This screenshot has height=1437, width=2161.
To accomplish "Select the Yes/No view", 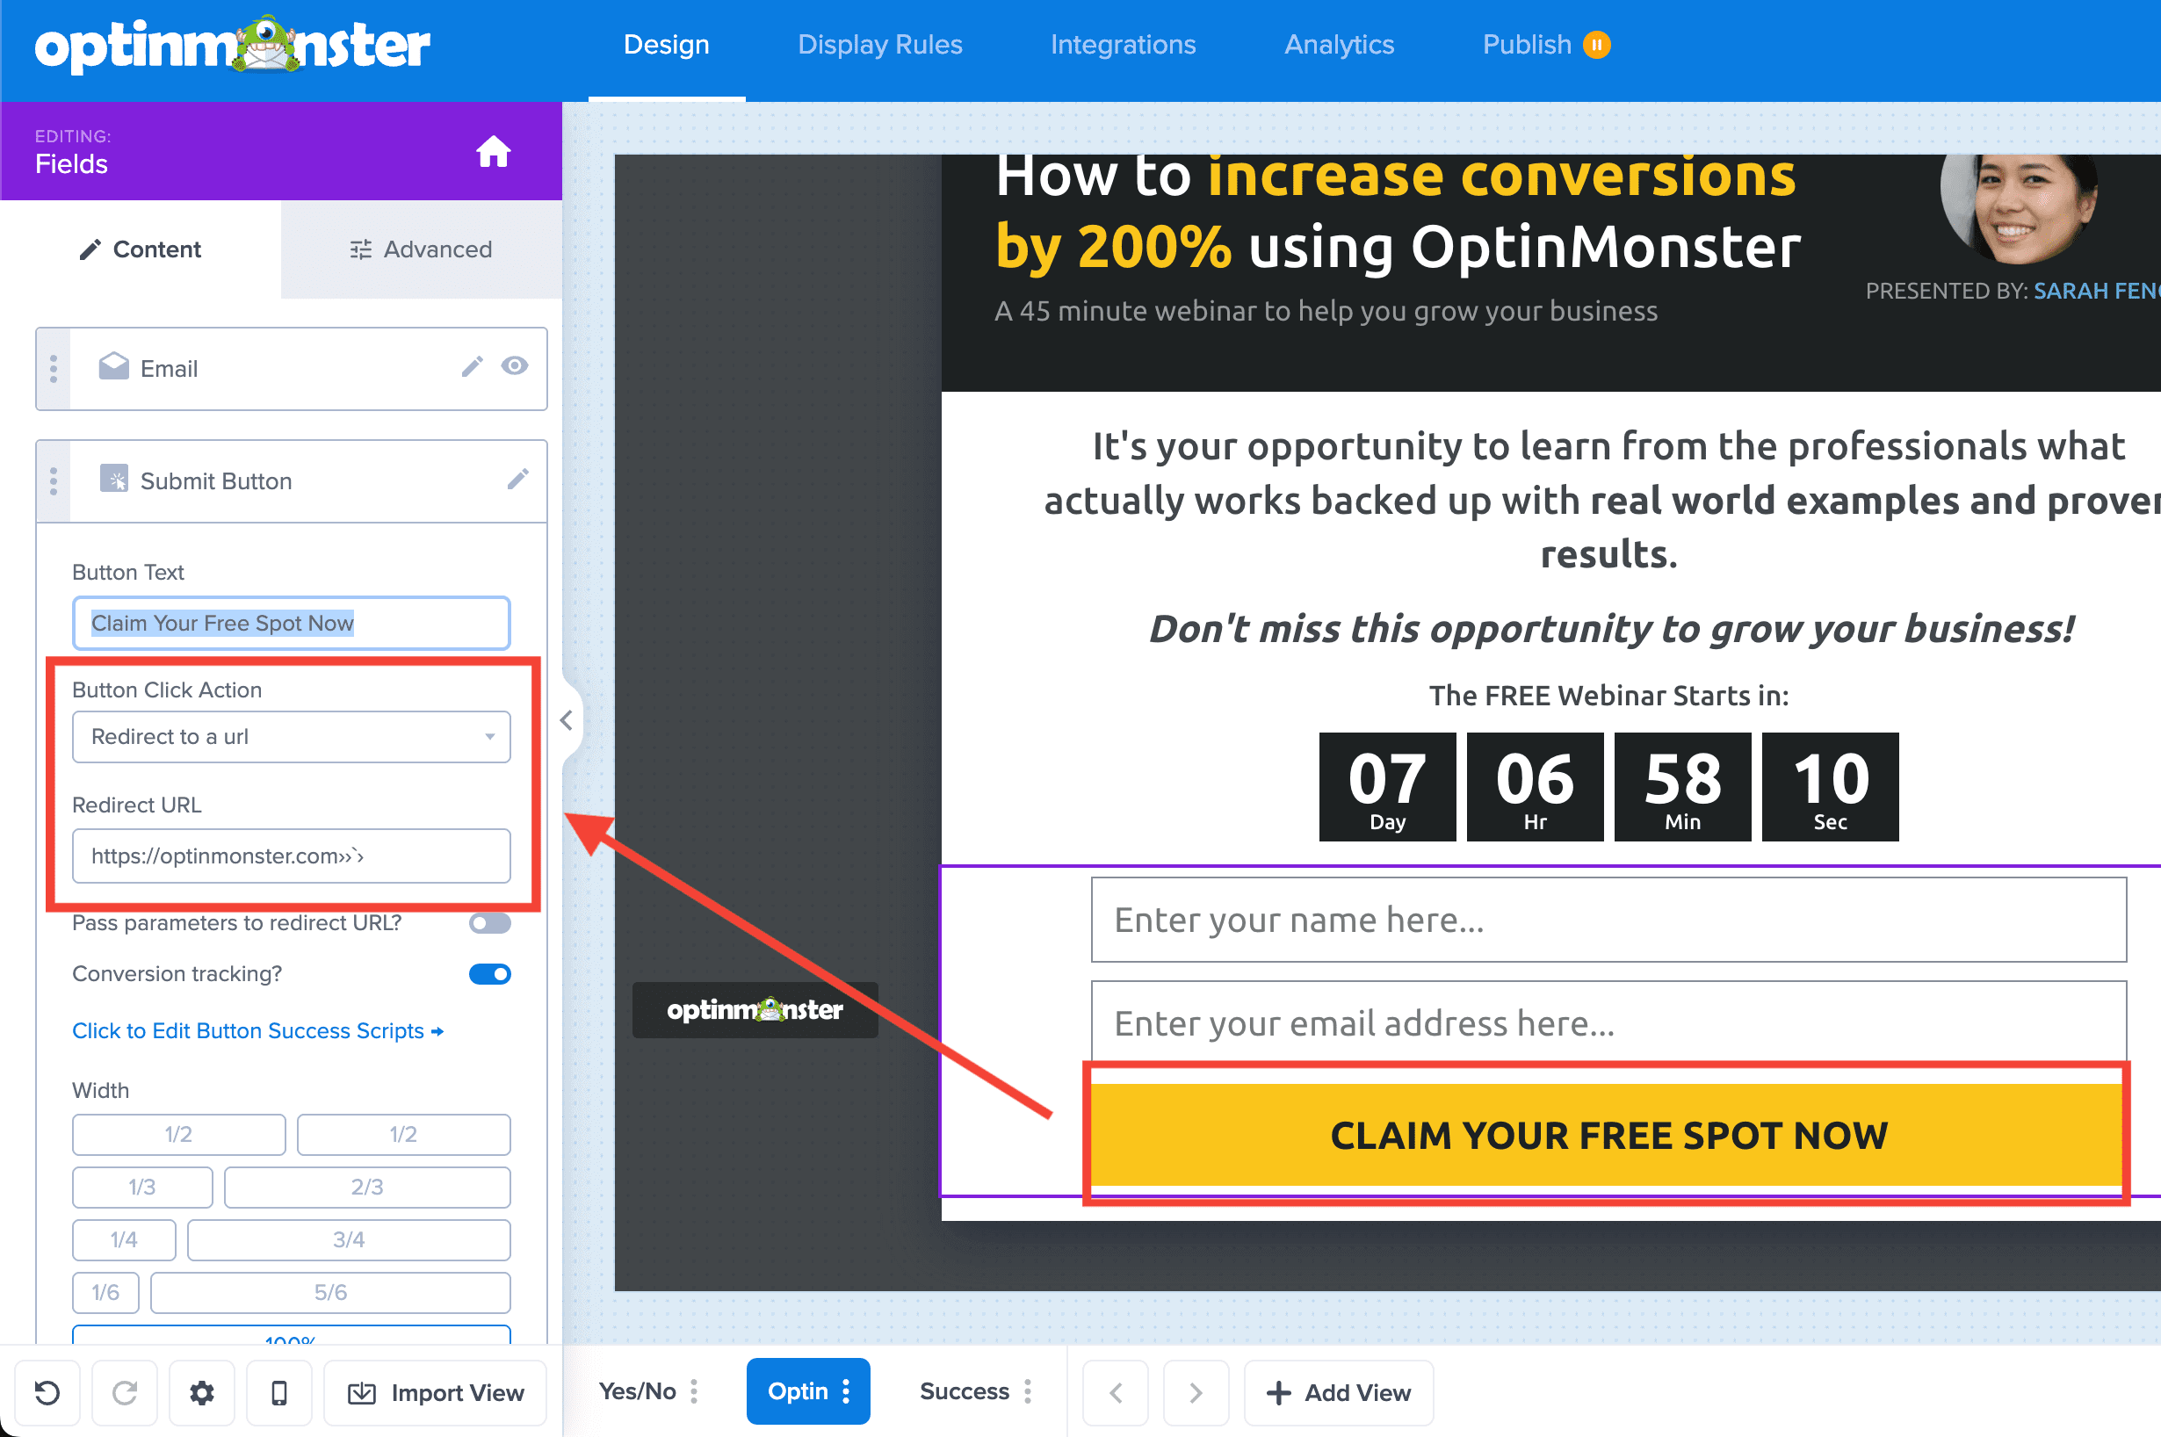I will pyautogui.click(x=638, y=1391).
